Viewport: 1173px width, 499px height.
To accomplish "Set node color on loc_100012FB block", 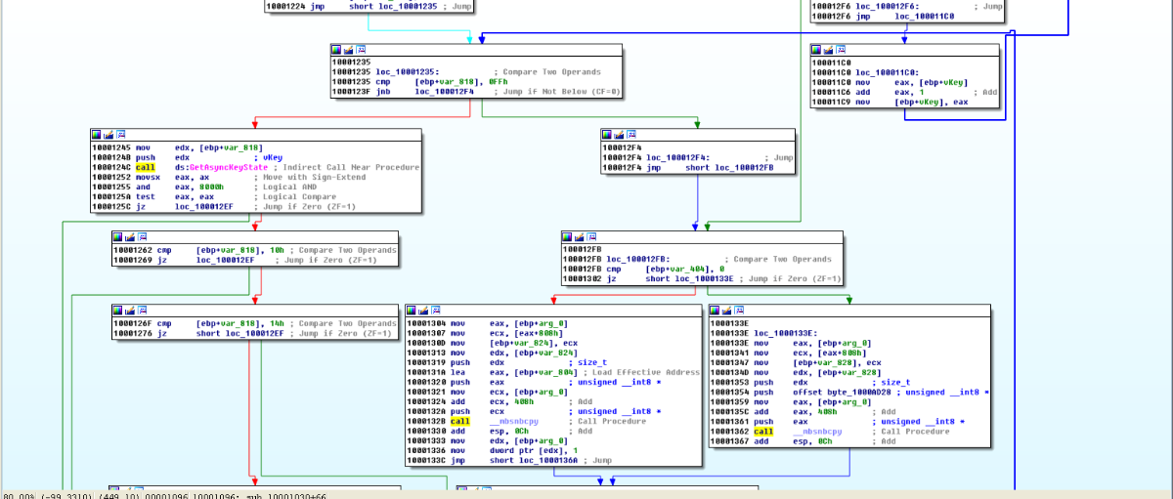I will click(x=568, y=236).
